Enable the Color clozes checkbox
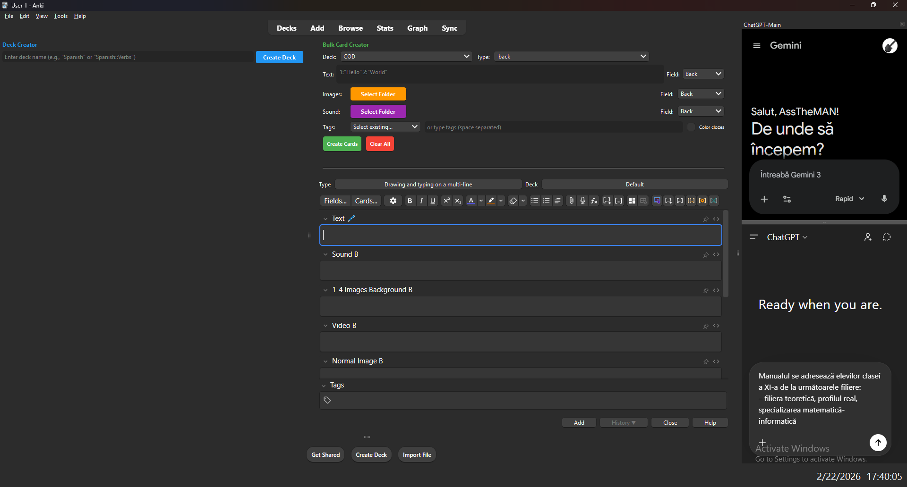 tap(691, 127)
